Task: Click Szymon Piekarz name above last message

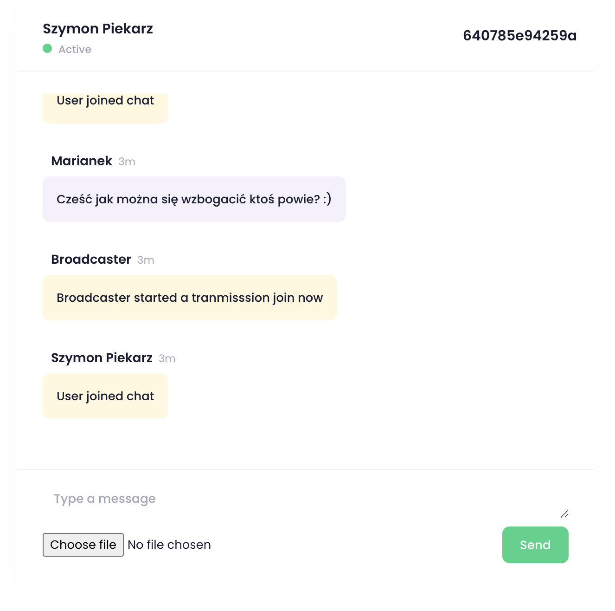Action: (102, 358)
